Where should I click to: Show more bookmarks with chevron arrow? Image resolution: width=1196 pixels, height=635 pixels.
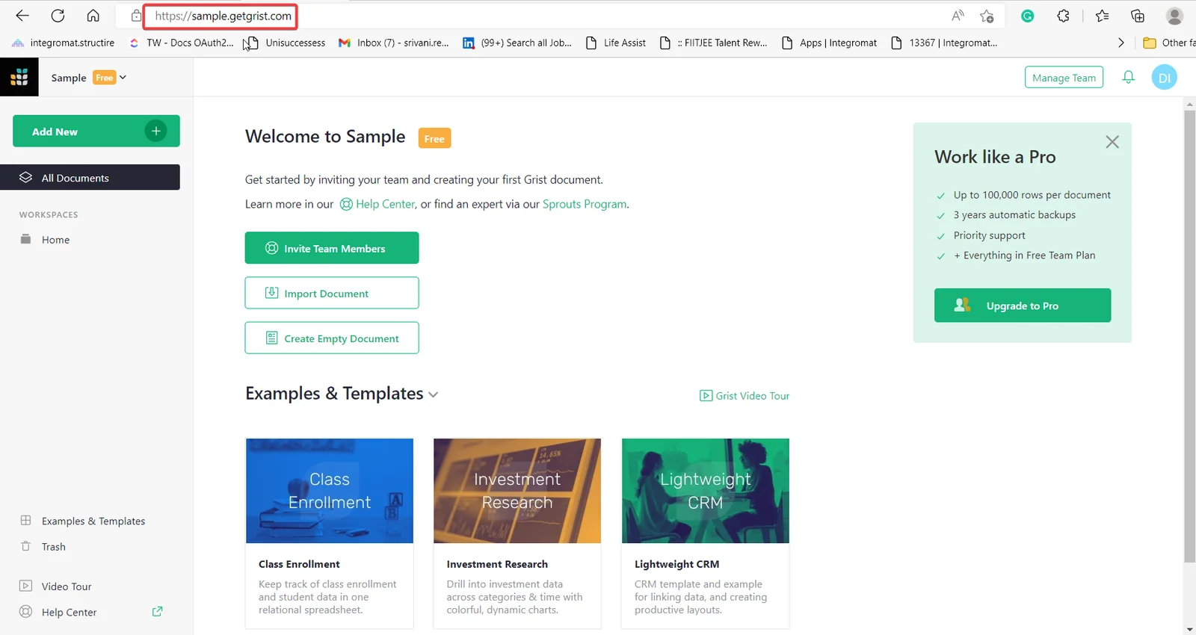pyautogui.click(x=1121, y=43)
